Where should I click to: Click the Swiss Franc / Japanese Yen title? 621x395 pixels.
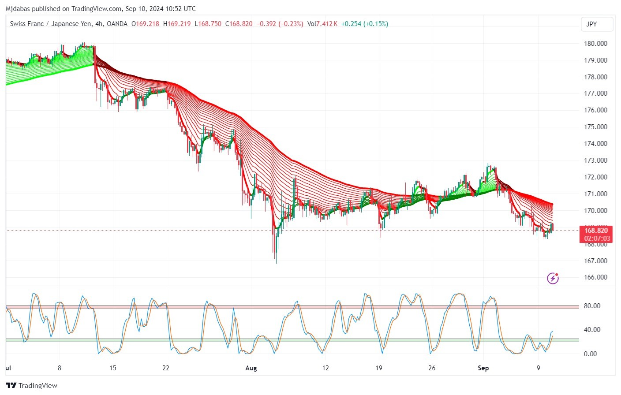pyautogui.click(x=50, y=24)
